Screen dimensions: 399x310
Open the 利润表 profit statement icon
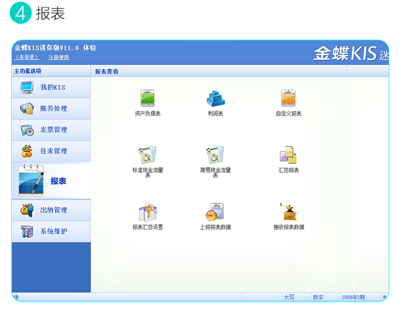click(x=216, y=99)
